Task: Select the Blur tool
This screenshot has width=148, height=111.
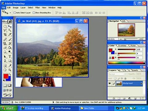Action: click(x=5, y=51)
